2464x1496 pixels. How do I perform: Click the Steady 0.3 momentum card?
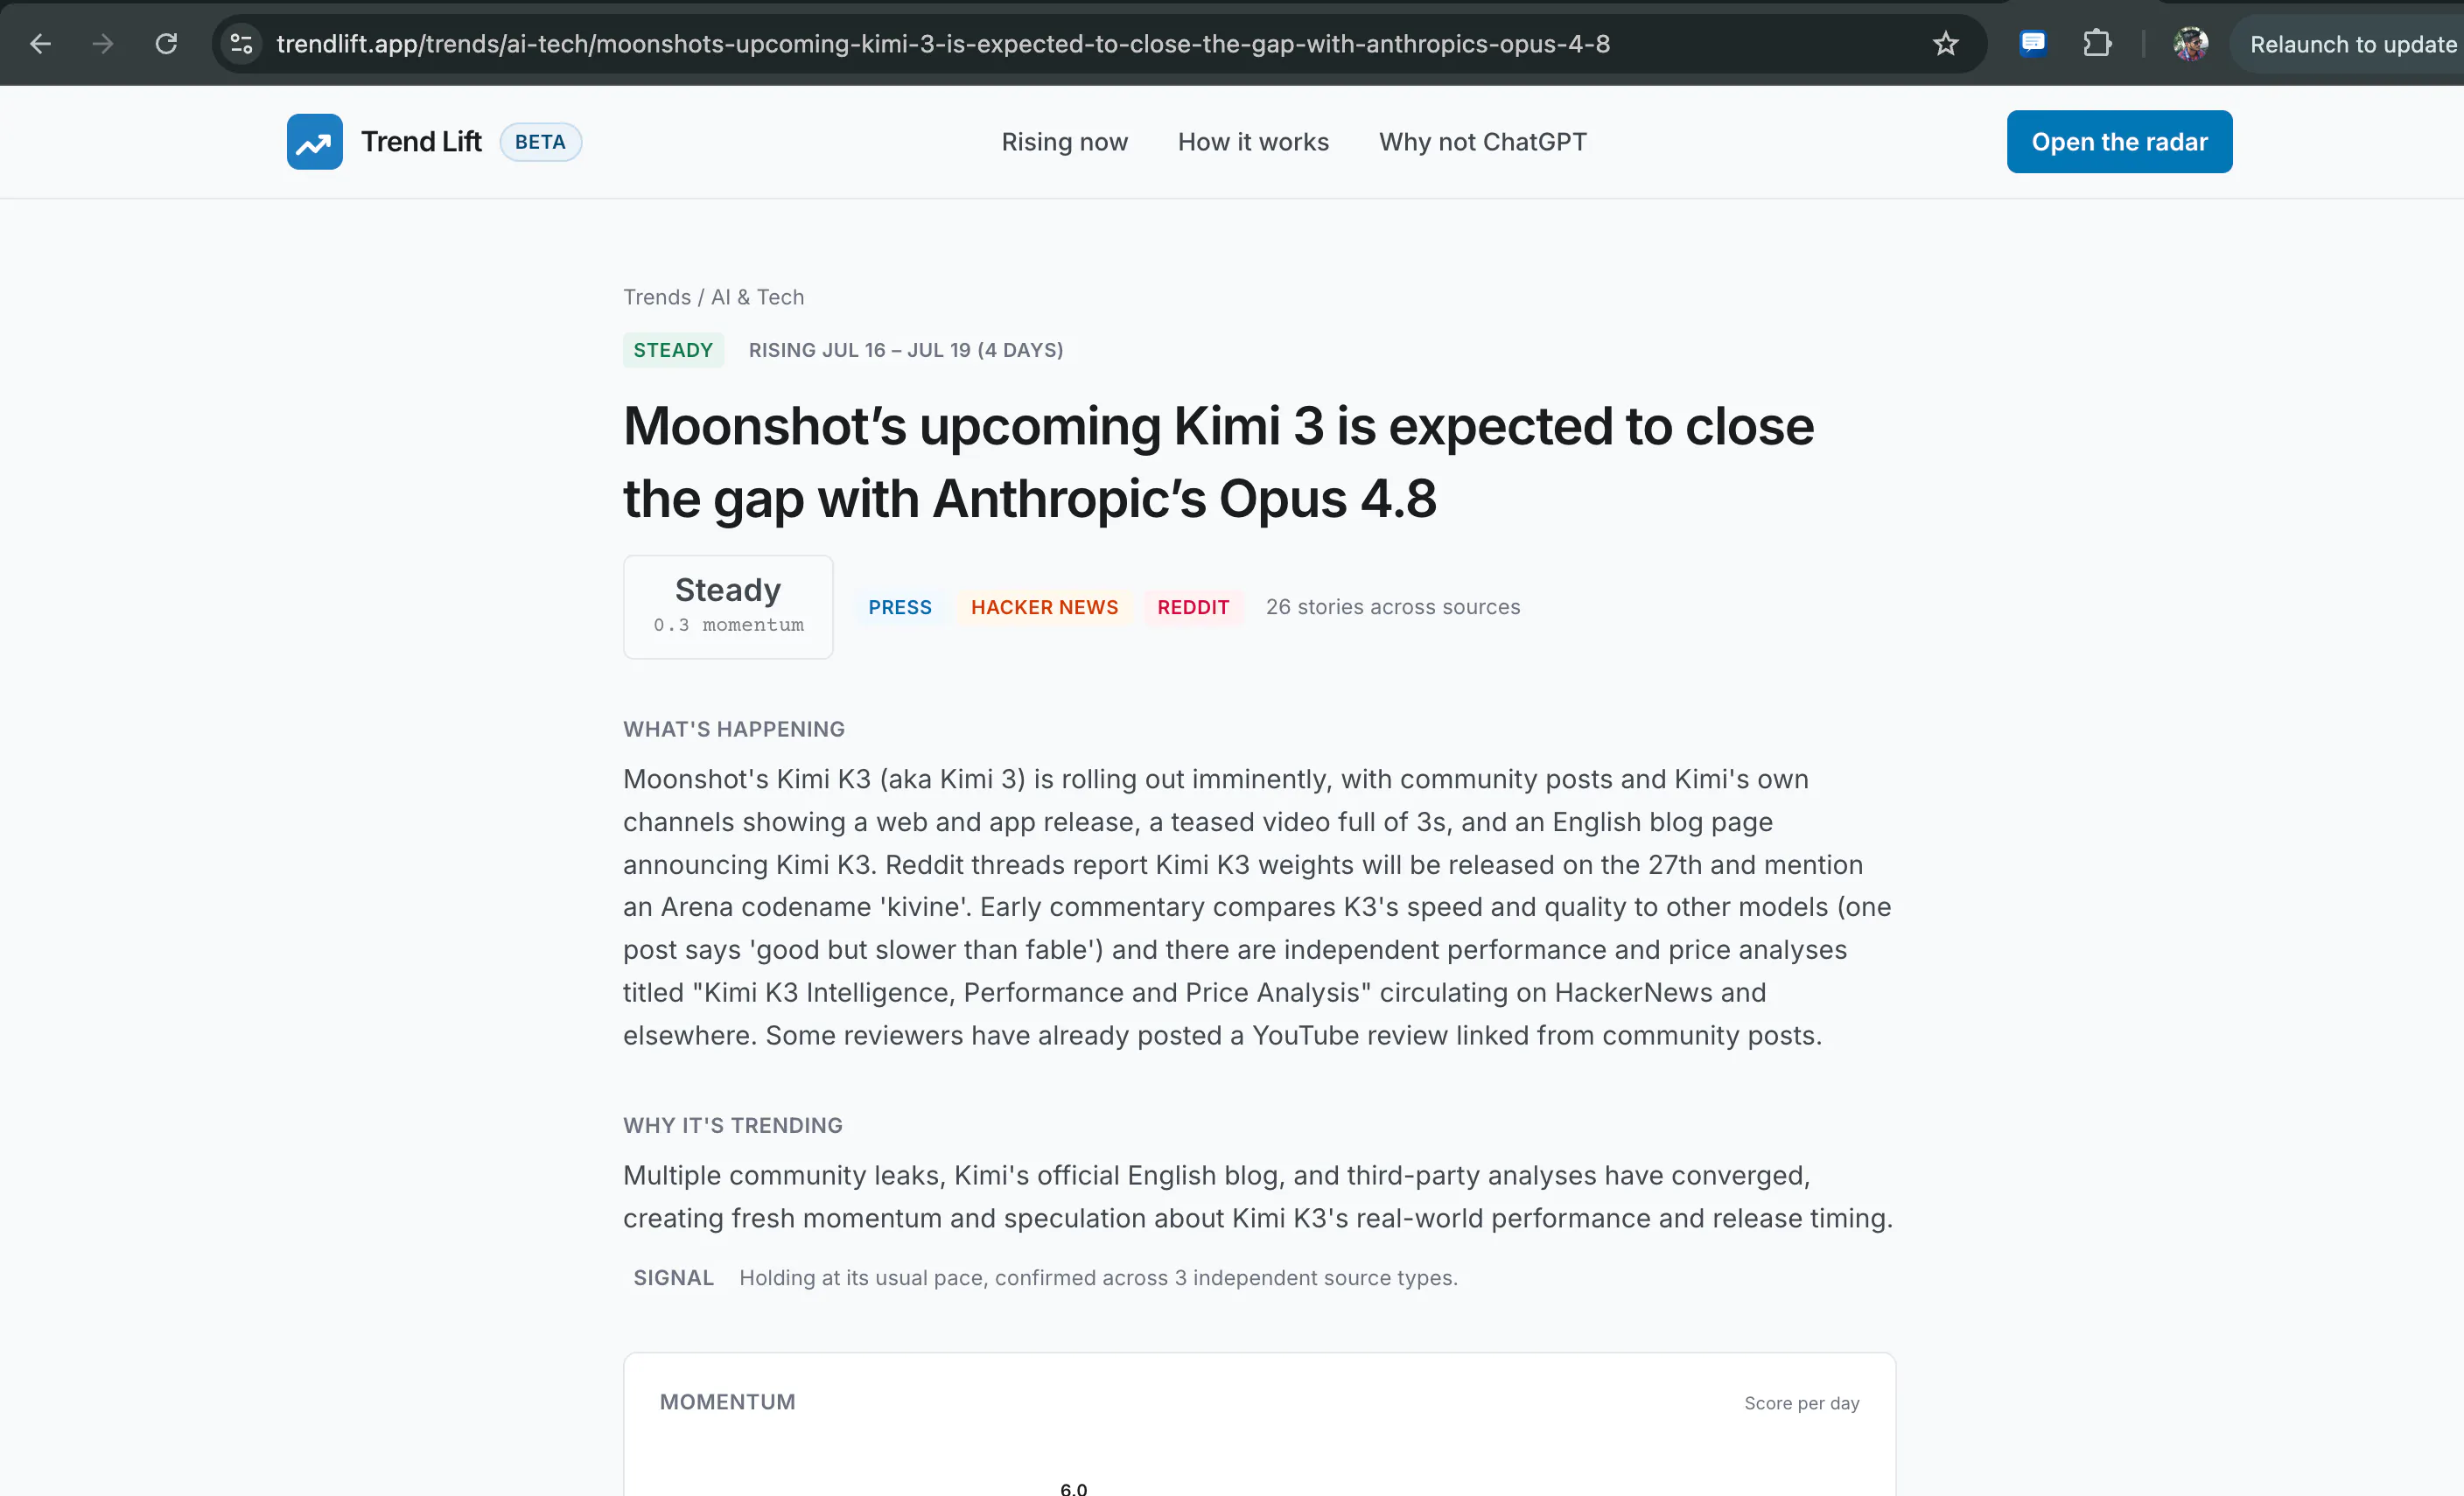[728, 607]
